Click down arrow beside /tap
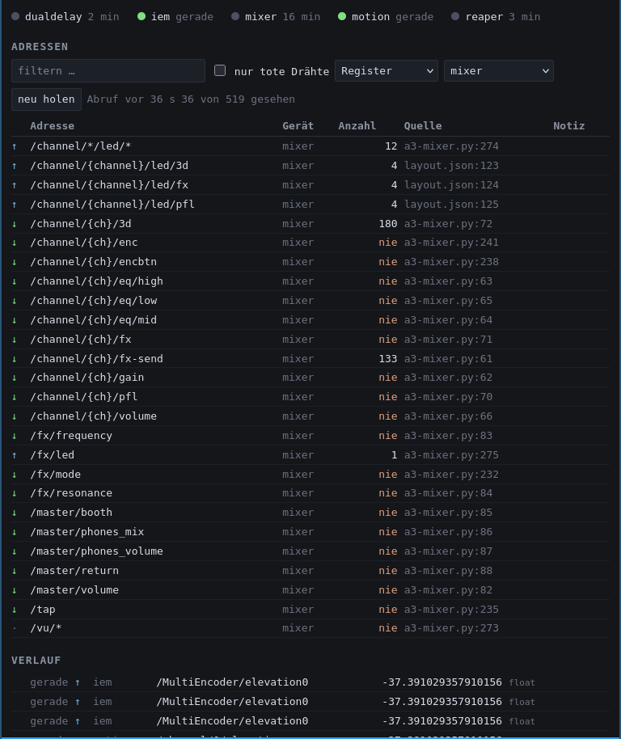The width and height of the screenshot is (621, 739). [x=14, y=610]
